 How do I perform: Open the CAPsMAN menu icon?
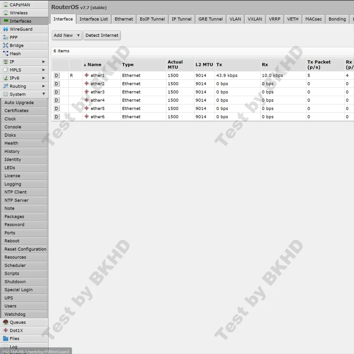coord(6,5)
